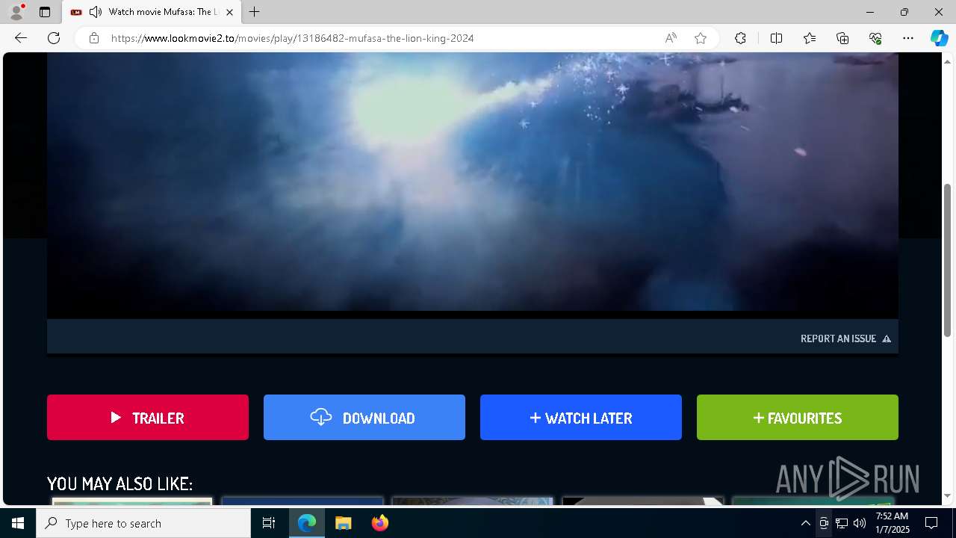Show hidden system tray icons
This screenshot has width=956, height=538.
(x=805, y=523)
